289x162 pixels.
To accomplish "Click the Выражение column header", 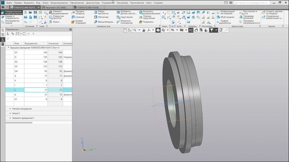I will (x=36, y=43).
